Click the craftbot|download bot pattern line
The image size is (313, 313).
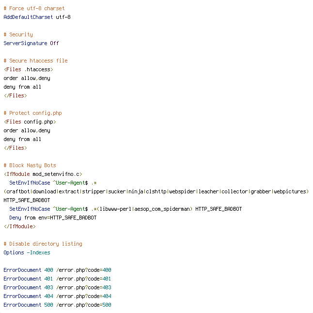(x=156, y=192)
